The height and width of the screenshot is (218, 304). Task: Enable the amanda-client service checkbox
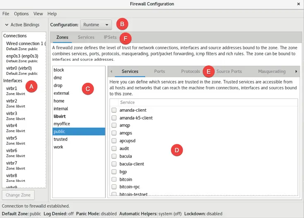[114, 110]
